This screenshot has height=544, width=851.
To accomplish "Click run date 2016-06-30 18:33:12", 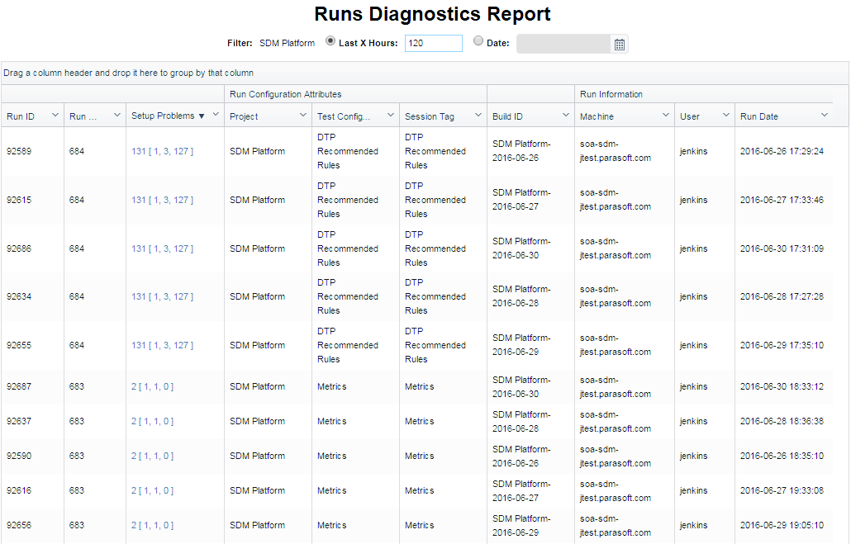I will tap(782, 386).
